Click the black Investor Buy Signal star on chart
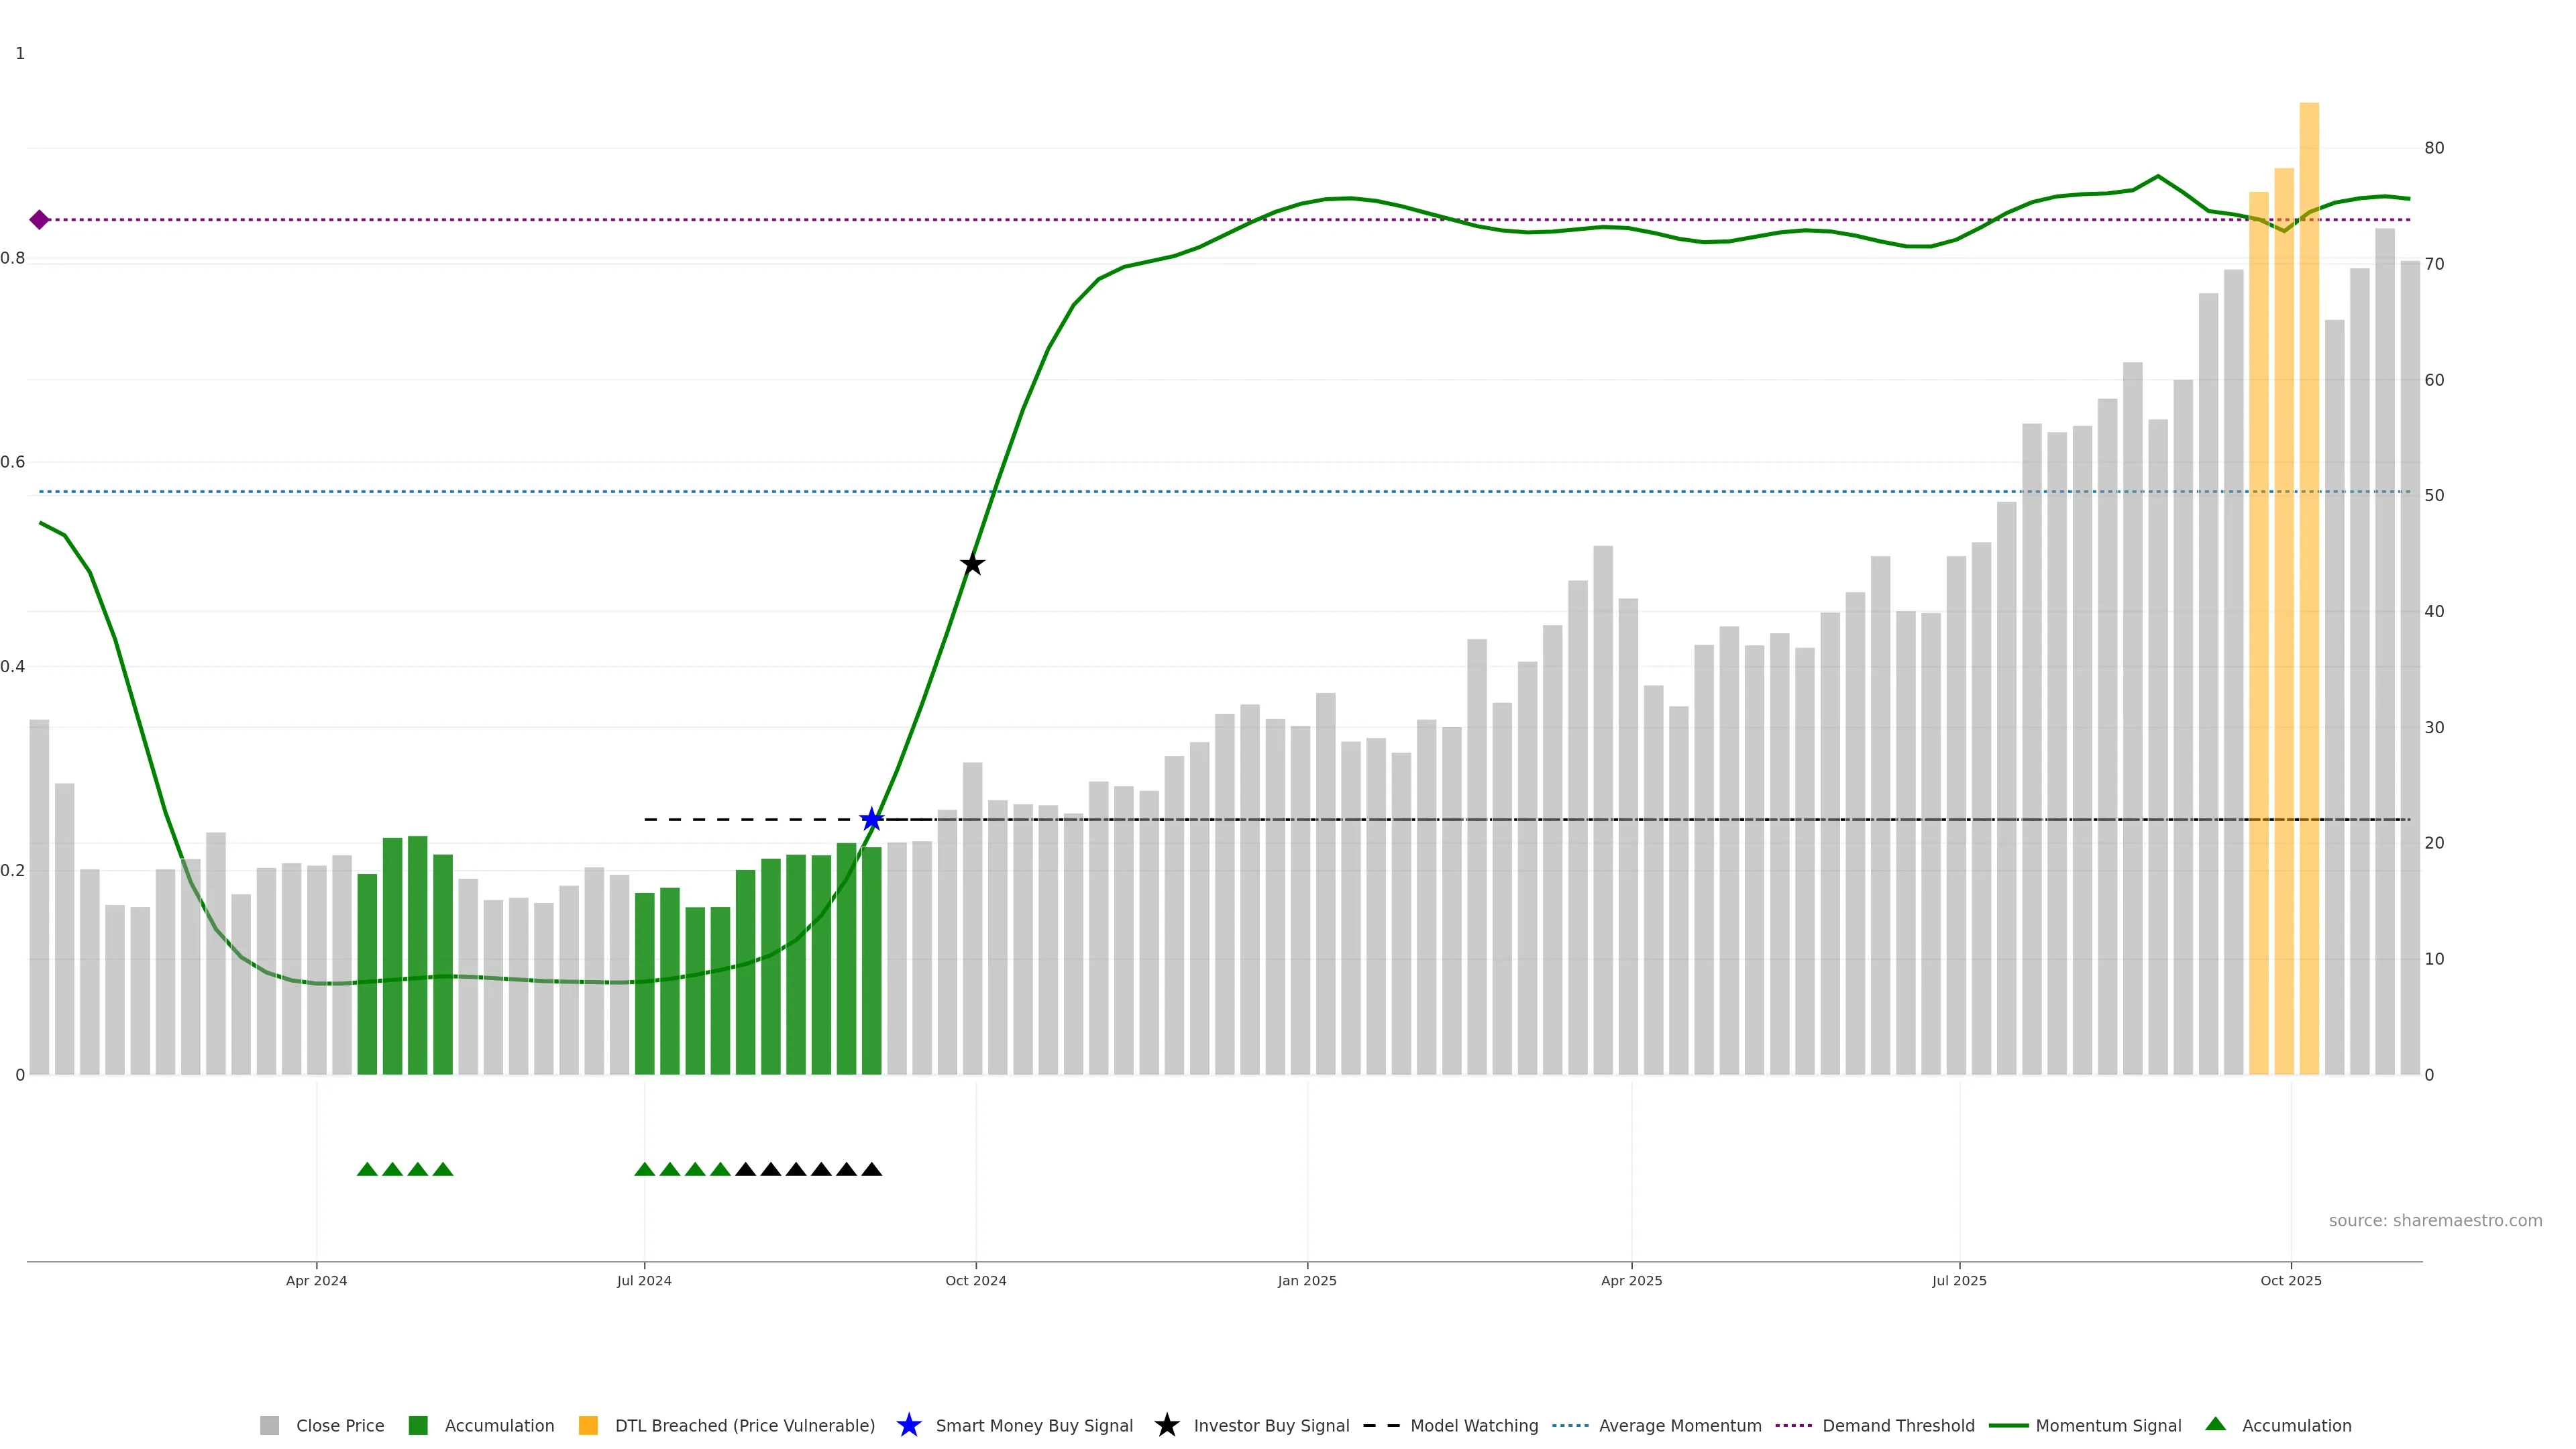2576x1449 pixels. pos(972,565)
